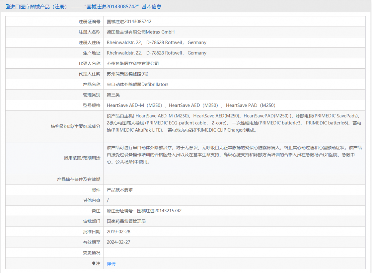
Task: Click the 有效期至 label
Action: point(92,242)
